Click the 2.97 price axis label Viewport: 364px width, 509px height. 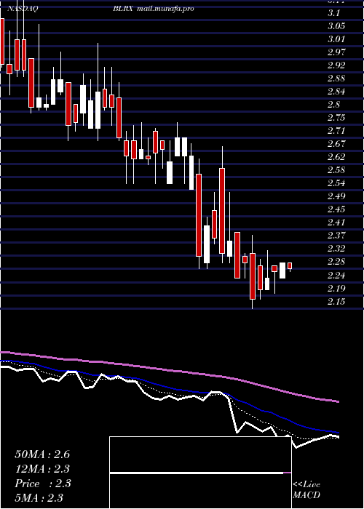tap(336, 52)
